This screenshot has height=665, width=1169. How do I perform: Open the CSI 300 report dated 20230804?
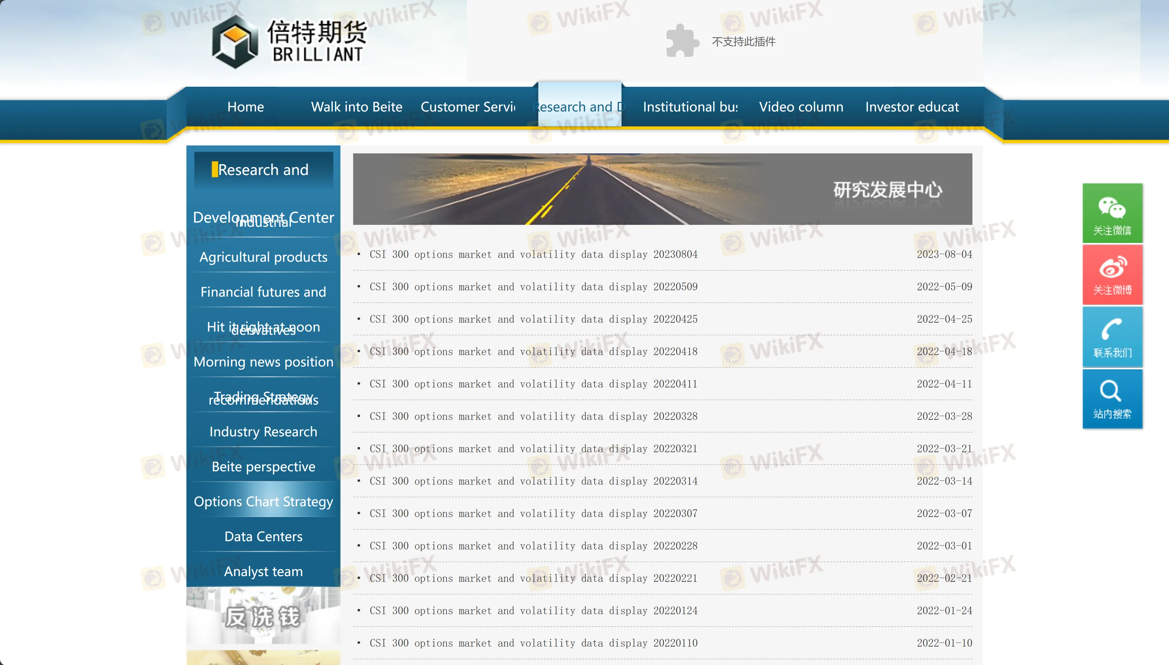[x=533, y=254]
